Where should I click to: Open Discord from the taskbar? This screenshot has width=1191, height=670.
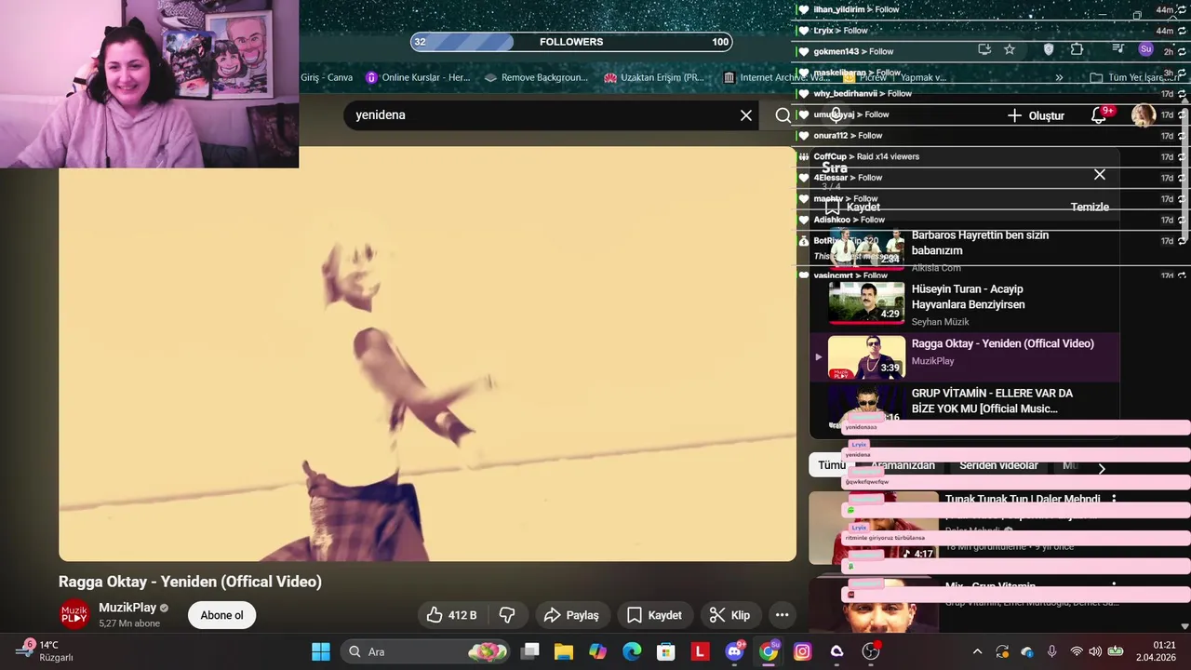(x=734, y=651)
